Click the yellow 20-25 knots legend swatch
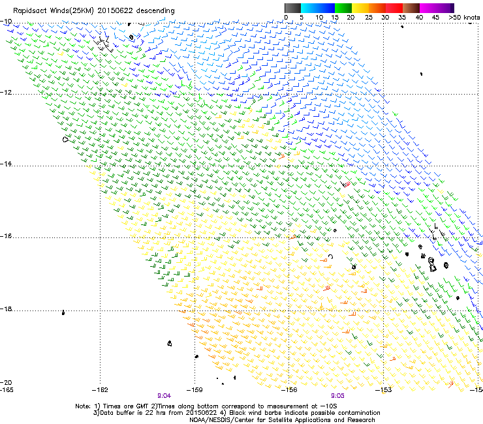The width and height of the screenshot is (483, 424). click(360, 8)
